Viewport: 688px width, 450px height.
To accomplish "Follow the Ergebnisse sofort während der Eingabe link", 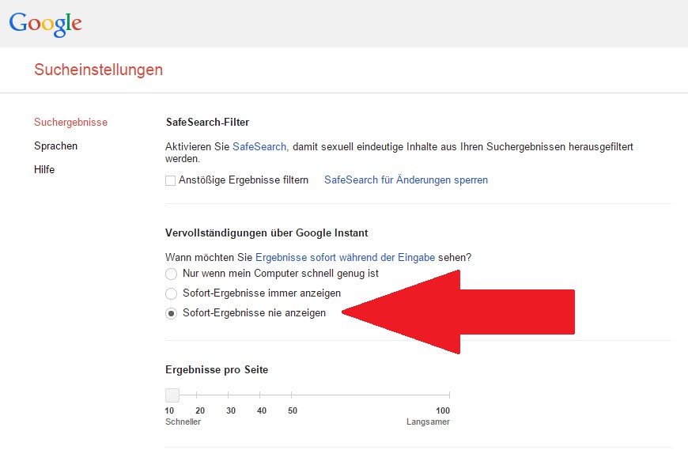I will (x=345, y=258).
